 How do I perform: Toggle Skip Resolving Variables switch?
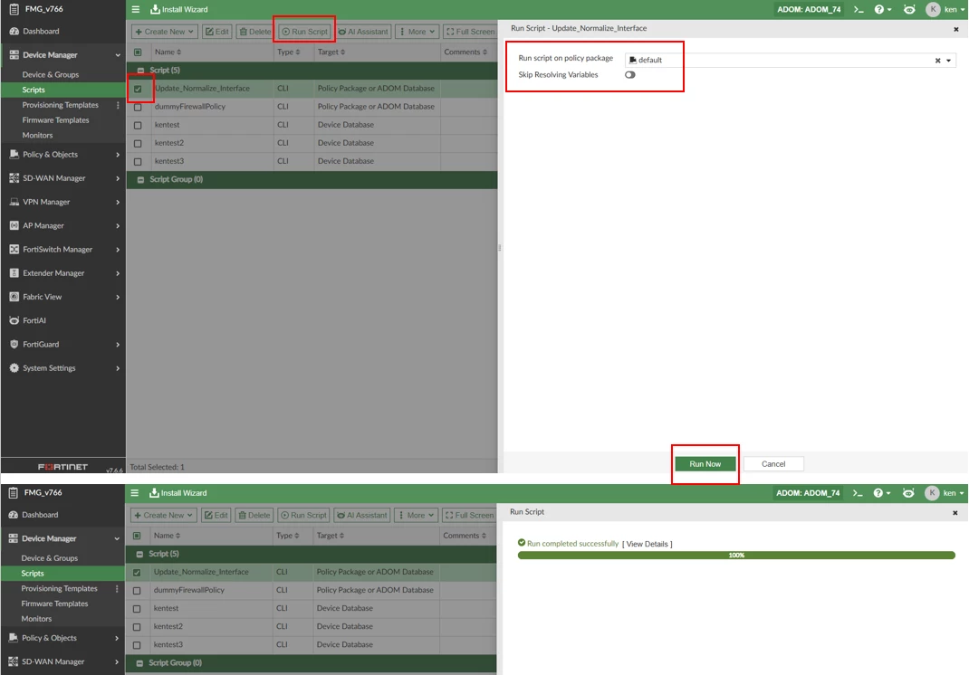pyautogui.click(x=629, y=75)
